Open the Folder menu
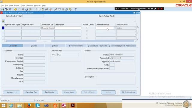Screen dimensions: 192x108 (17, 5)
